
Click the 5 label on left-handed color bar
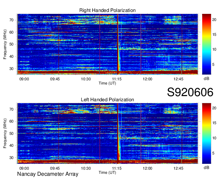pyautogui.click(x=214, y=153)
